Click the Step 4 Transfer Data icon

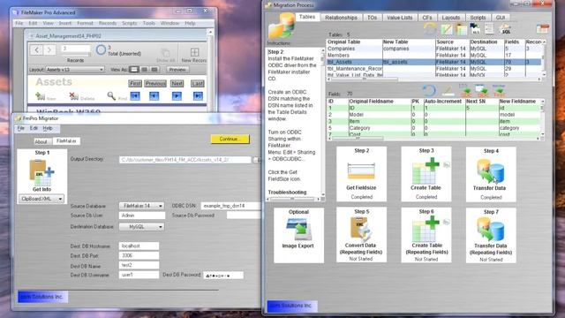(x=491, y=170)
